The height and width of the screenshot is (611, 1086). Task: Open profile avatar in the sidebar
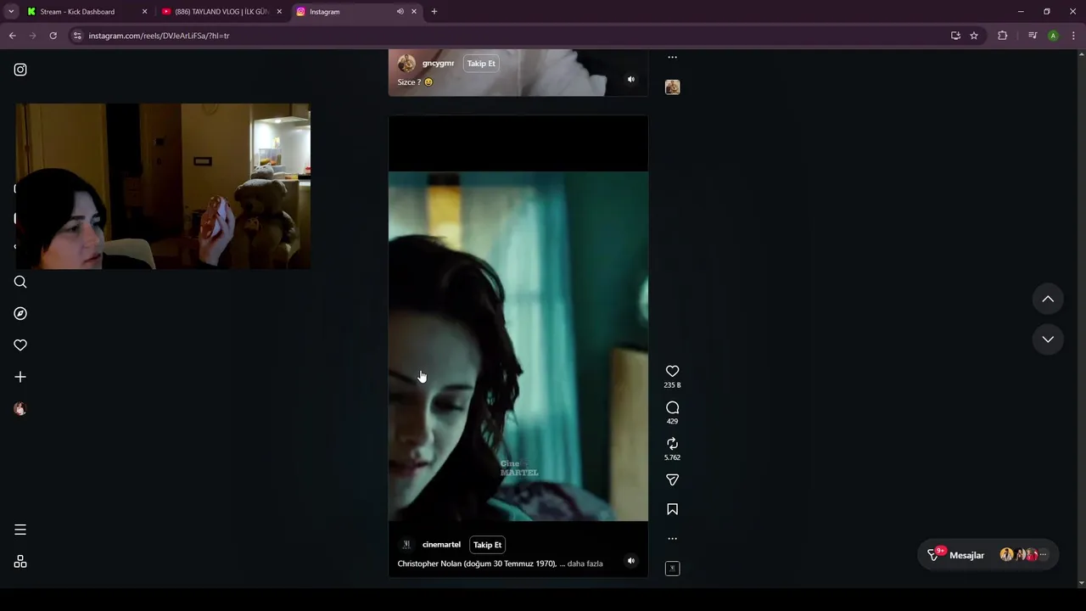[x=20, y=408]
